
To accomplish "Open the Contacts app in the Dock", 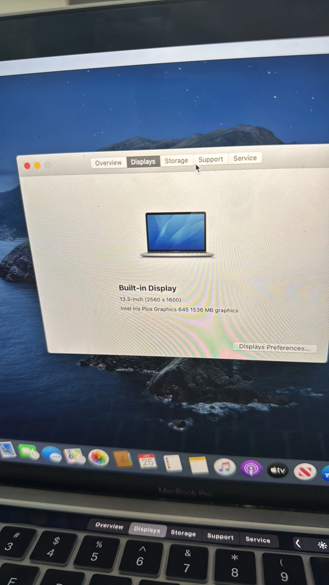I will coord(123,459).
